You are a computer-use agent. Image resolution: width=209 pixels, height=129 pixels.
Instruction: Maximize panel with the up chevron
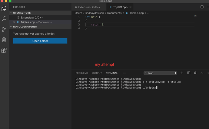point(202,73)
